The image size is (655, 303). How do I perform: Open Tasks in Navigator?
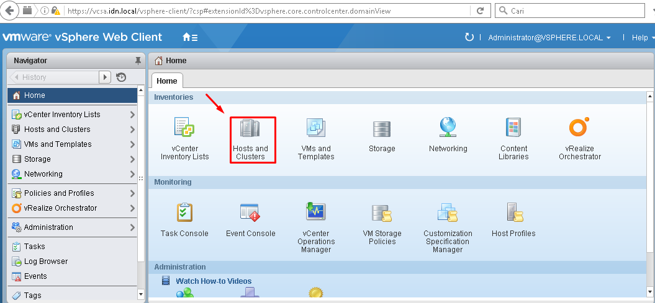[72, 247]
